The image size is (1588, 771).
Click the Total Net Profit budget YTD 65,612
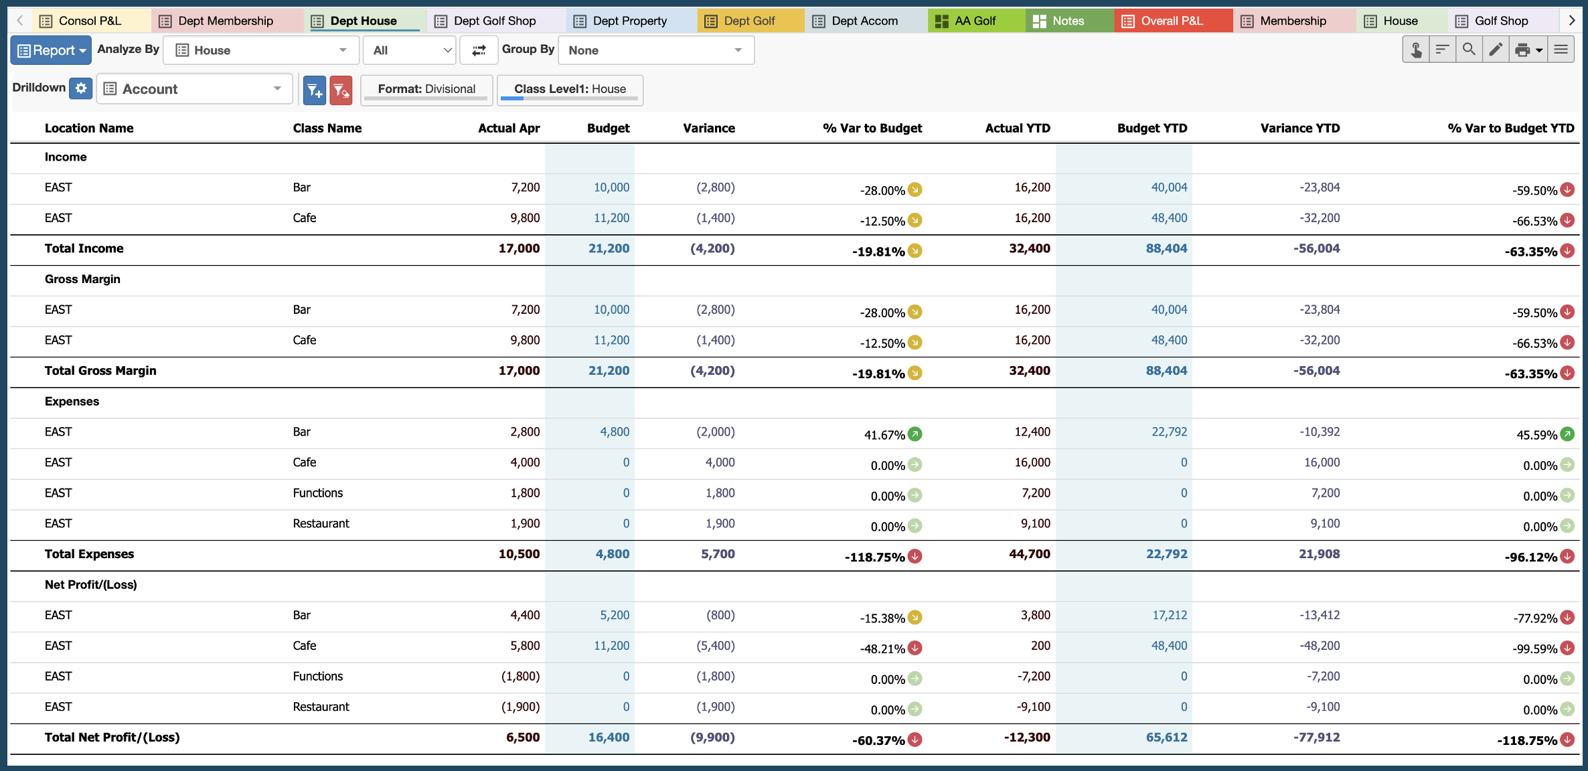(1166, 738)
